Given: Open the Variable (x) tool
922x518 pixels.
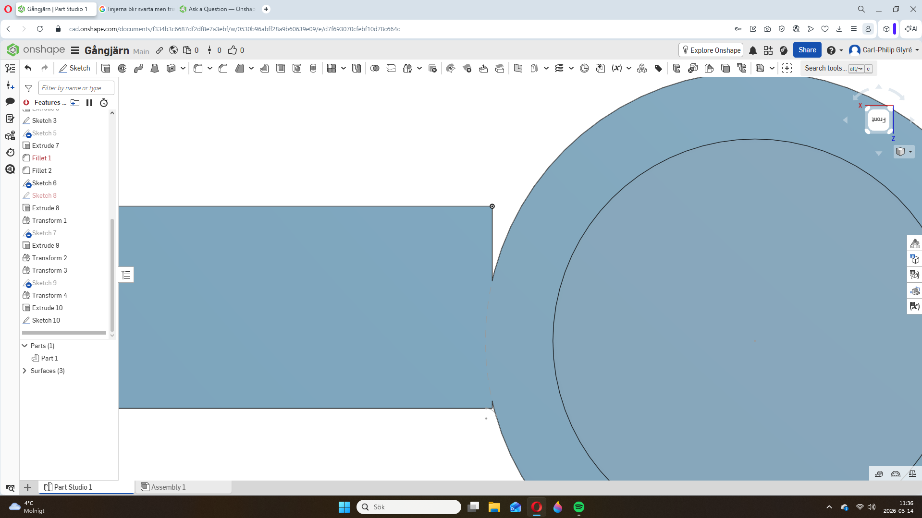Looking at the screenshot, I should coord(617,68).
